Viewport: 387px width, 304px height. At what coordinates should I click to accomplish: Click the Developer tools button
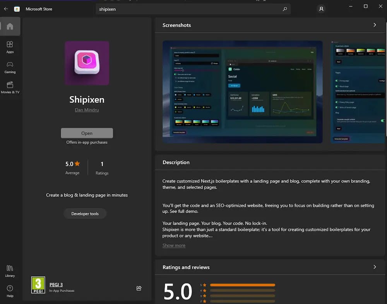85,213
